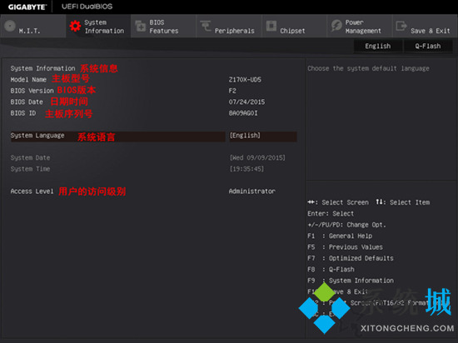Click the UEFI DualBIOS title text

click(x=87, y=7)
